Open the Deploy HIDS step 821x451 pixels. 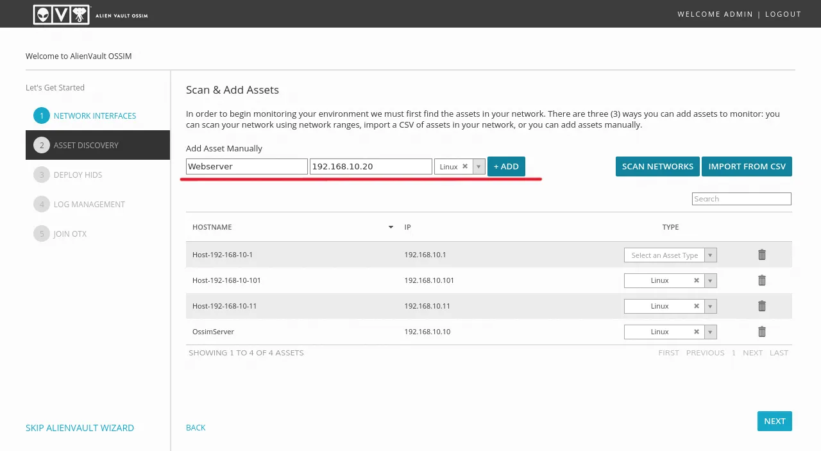coord(78,175)
